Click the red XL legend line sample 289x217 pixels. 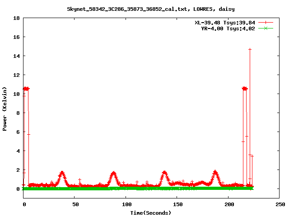[x=266, y=23]
